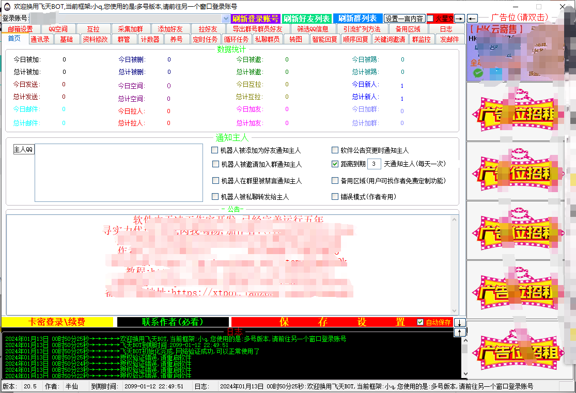Open the 发邮件 tab

(x=449, y=39)
